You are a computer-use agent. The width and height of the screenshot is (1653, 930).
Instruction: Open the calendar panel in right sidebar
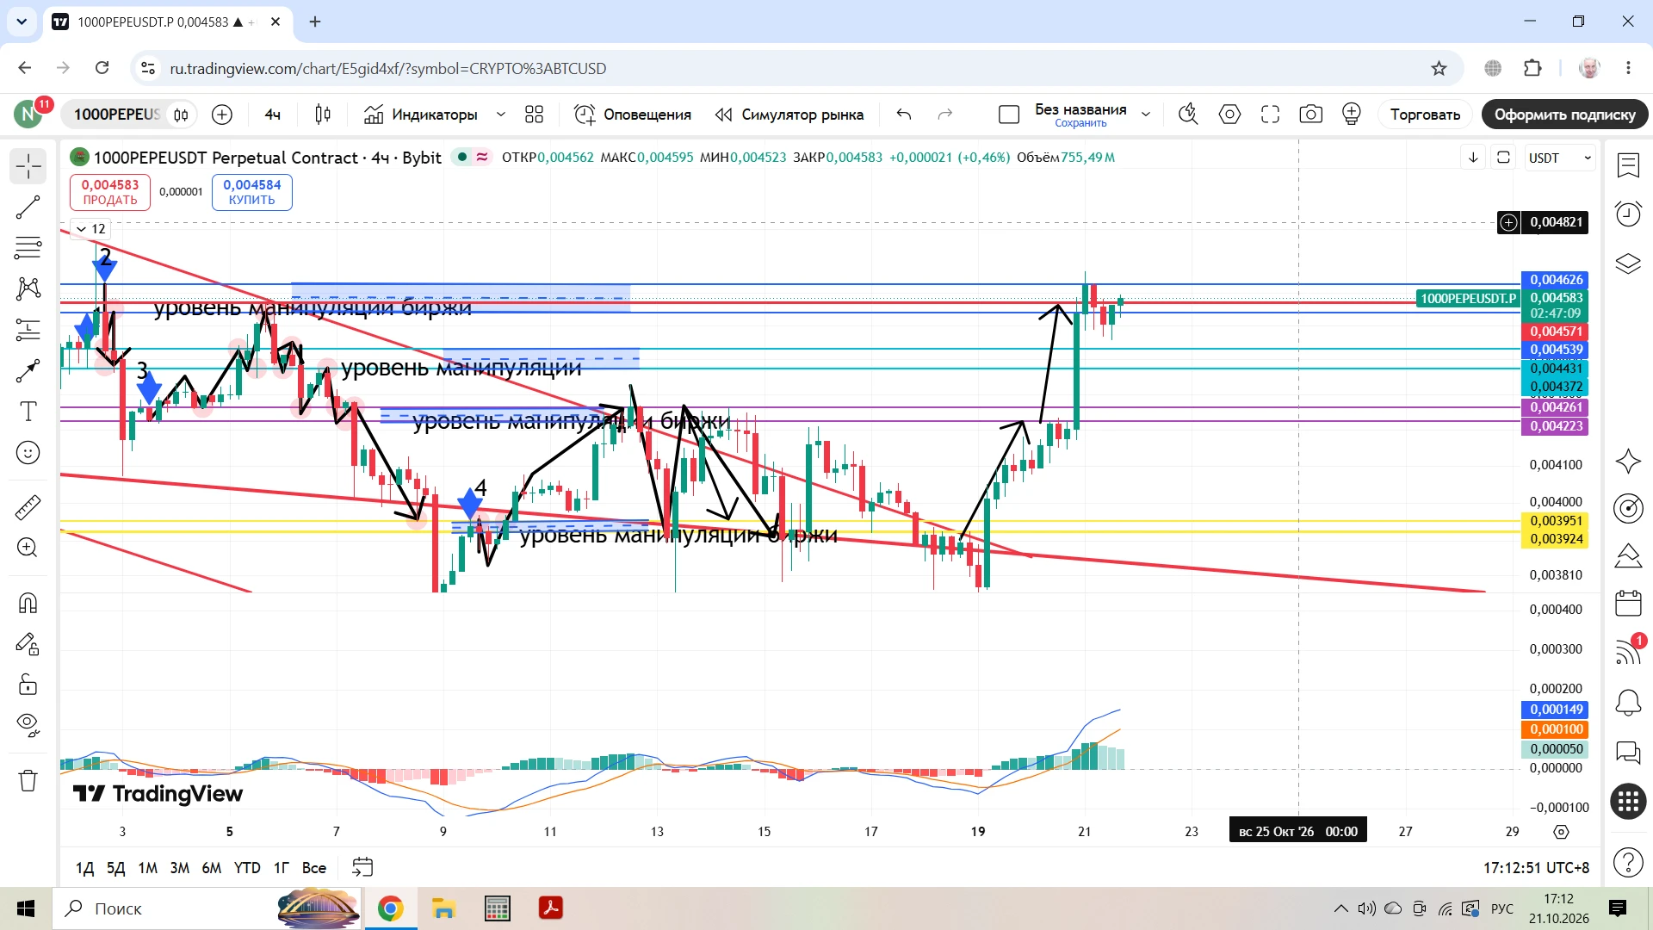(1628, 604)
